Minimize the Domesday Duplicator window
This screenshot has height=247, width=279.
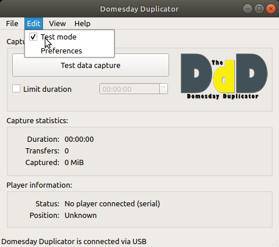coord(247,9)
